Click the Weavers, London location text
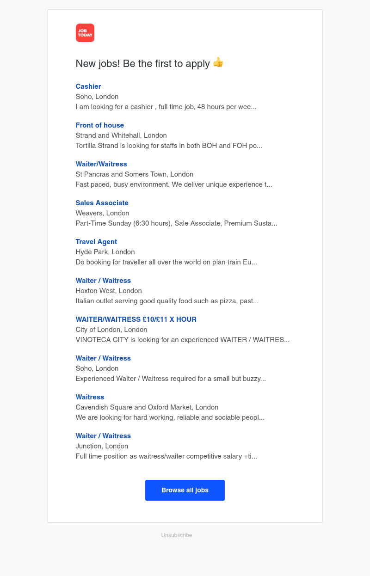 click(103, 213)
